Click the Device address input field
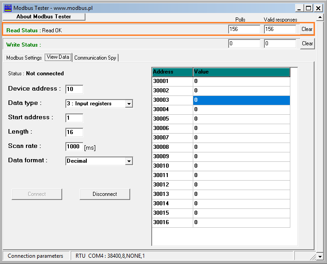The height and width of the screenshot is (264, 327). pyautogui.click(x=74, y=89)
